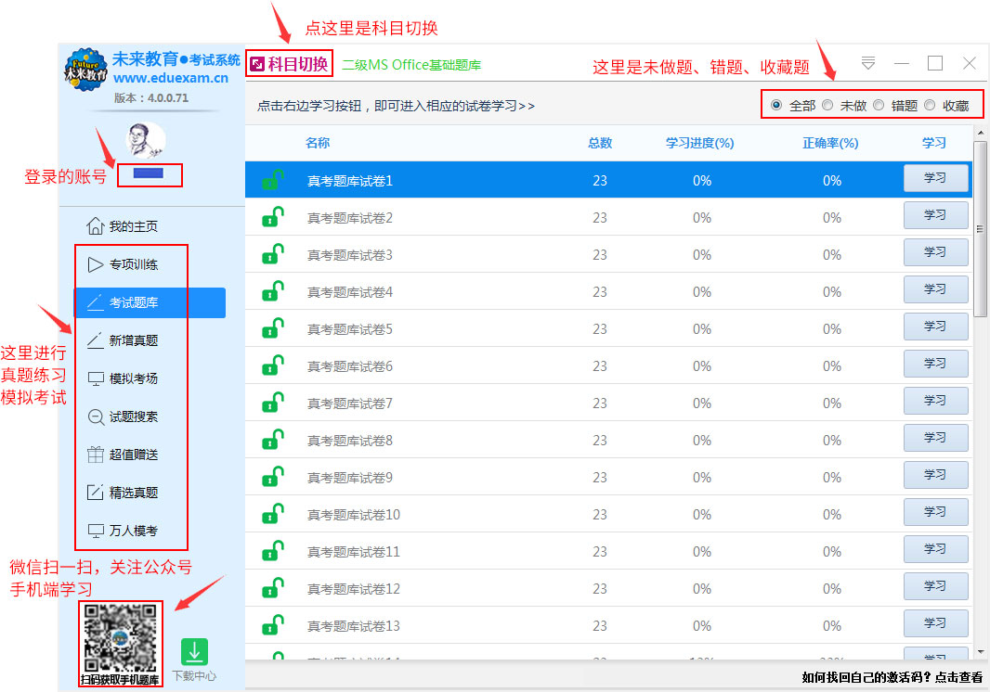Choose the 收藏 radio filter

930,105
